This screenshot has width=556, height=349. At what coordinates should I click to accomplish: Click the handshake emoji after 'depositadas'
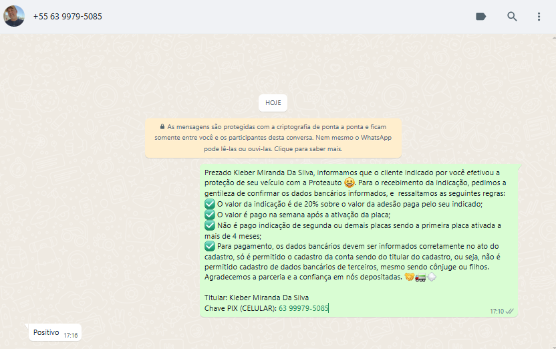tap(409, 277)
